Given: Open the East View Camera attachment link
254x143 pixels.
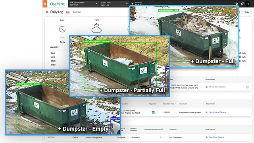Looking at the screenshot, I should 217,137.
